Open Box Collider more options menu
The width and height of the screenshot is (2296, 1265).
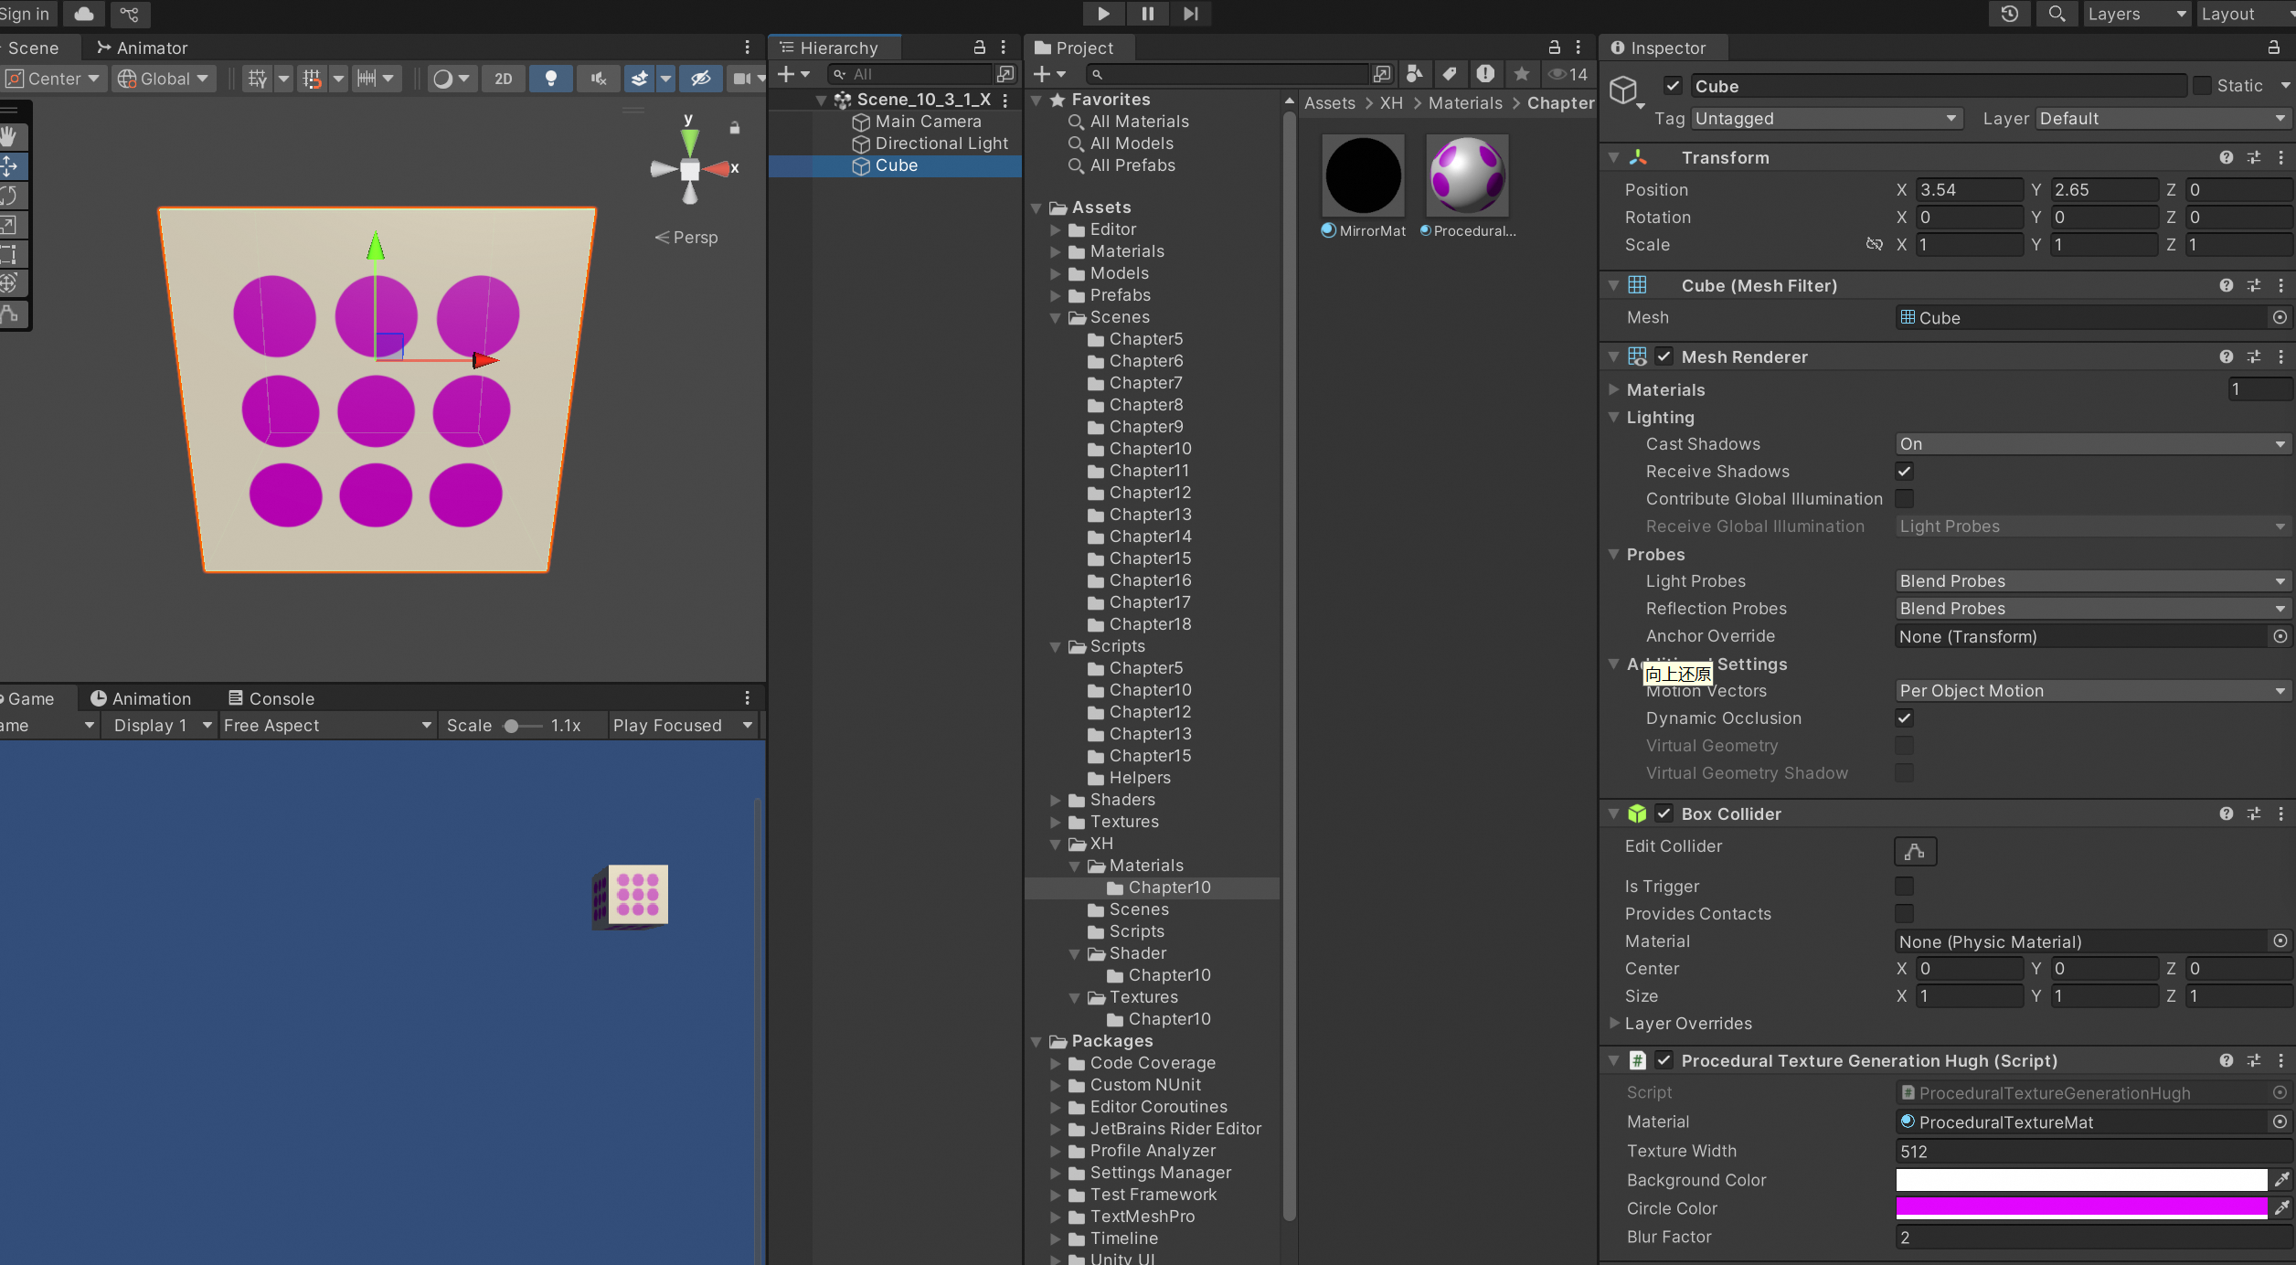pyautogui.click(x=2281, y=813)
